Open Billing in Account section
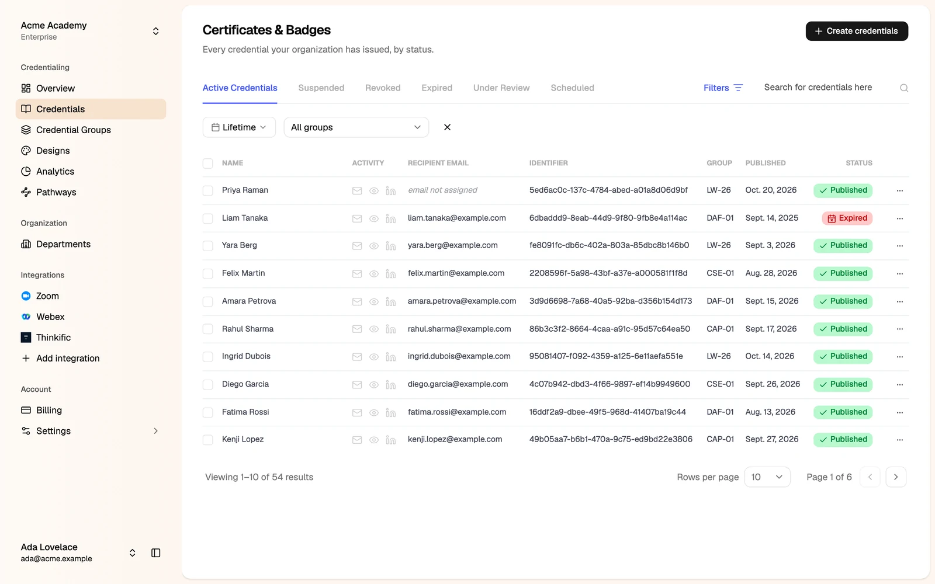 pyautogui.click(x=91, y=410)
